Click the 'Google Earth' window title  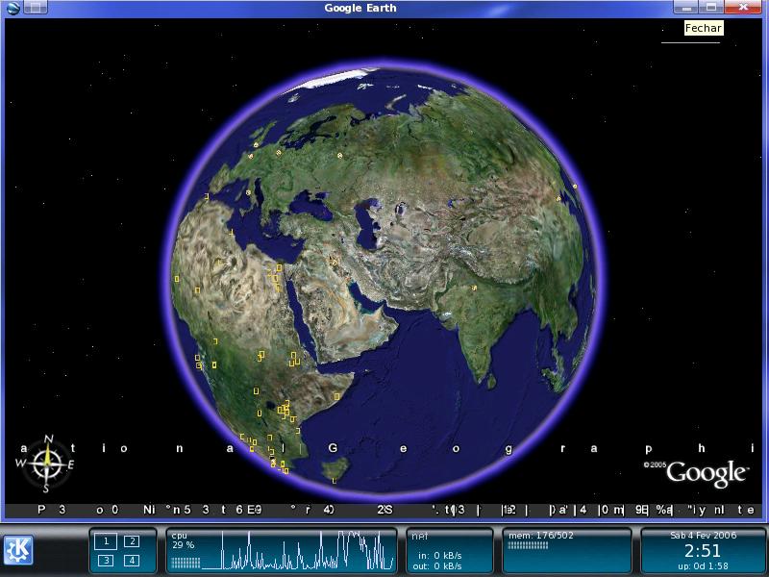360,8
